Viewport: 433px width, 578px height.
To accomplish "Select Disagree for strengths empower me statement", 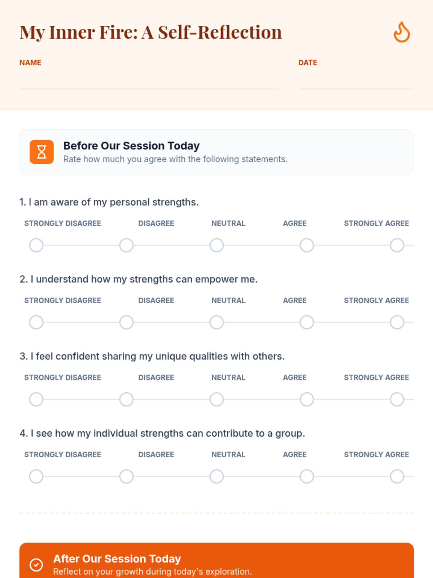I will click(x=126, y=322).
